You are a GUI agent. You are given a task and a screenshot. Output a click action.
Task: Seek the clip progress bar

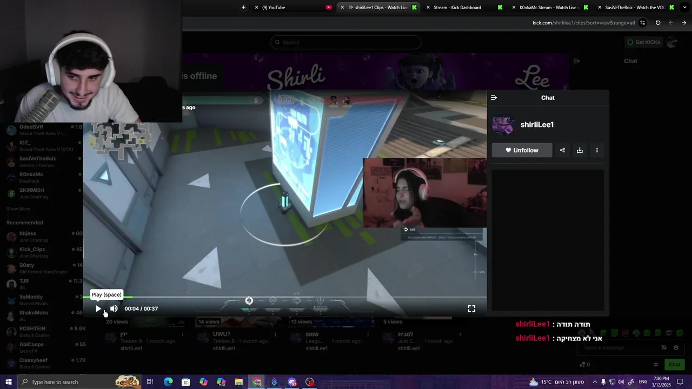(x=284, y=297)
